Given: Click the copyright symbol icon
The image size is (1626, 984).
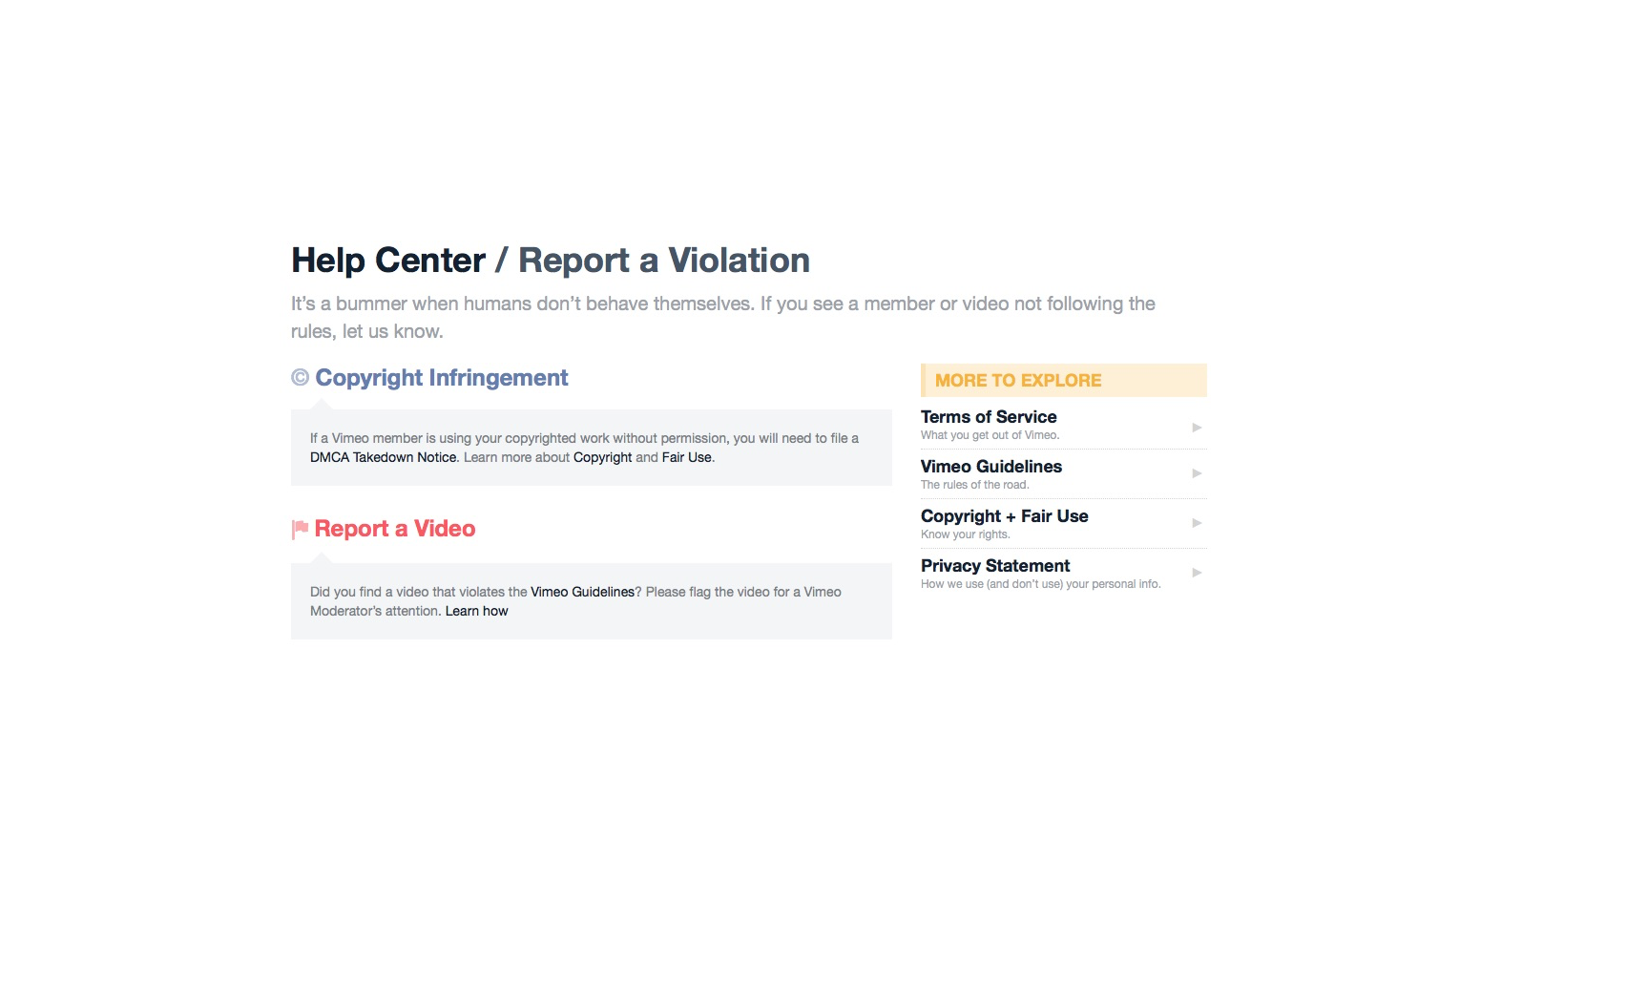Looking at the screenshot, I should tap(300, 378).
